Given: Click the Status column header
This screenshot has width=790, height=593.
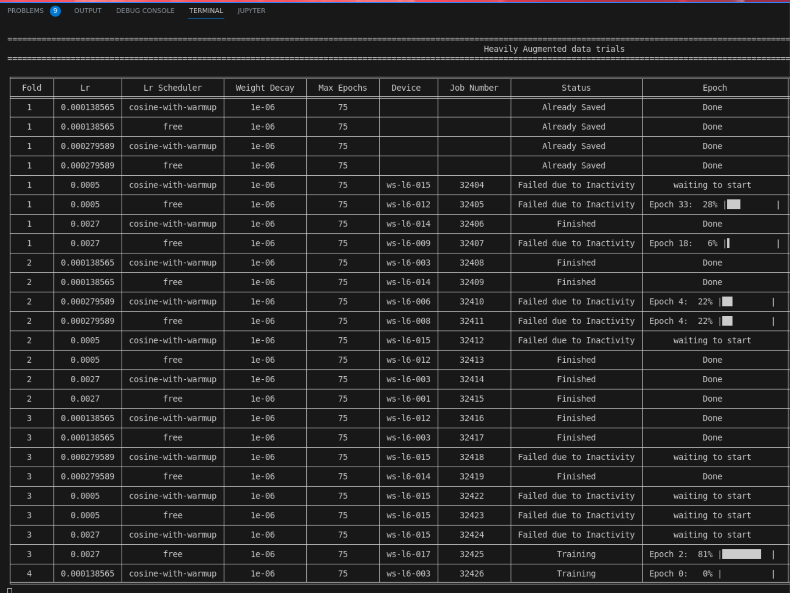Looking at the screenshot, I should 576,88.
